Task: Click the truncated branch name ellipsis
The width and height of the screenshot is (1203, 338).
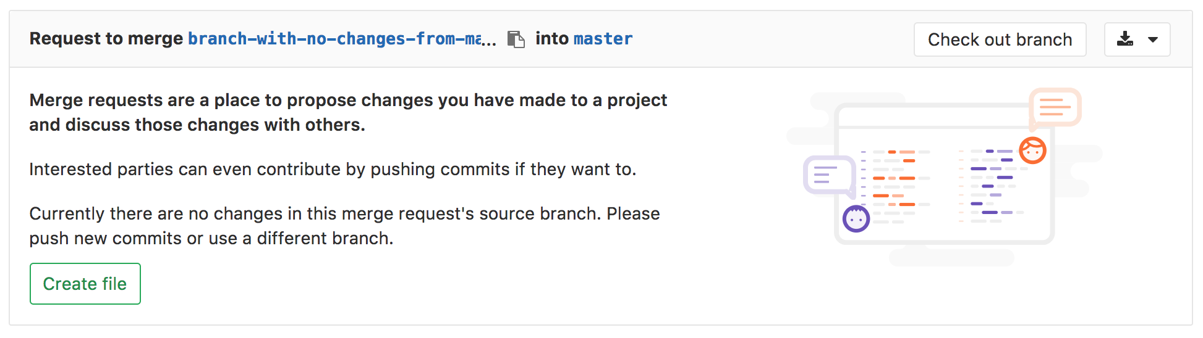Action: coord(489,41)
